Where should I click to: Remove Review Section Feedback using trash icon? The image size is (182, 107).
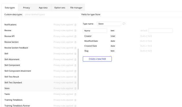tap(75, 48)
